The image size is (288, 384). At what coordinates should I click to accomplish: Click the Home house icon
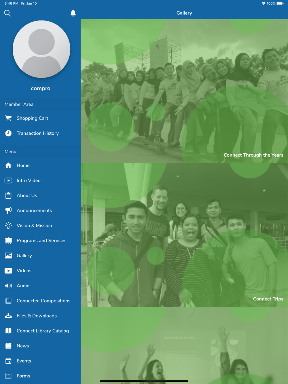pyautogui.click(x=8, y=165)
